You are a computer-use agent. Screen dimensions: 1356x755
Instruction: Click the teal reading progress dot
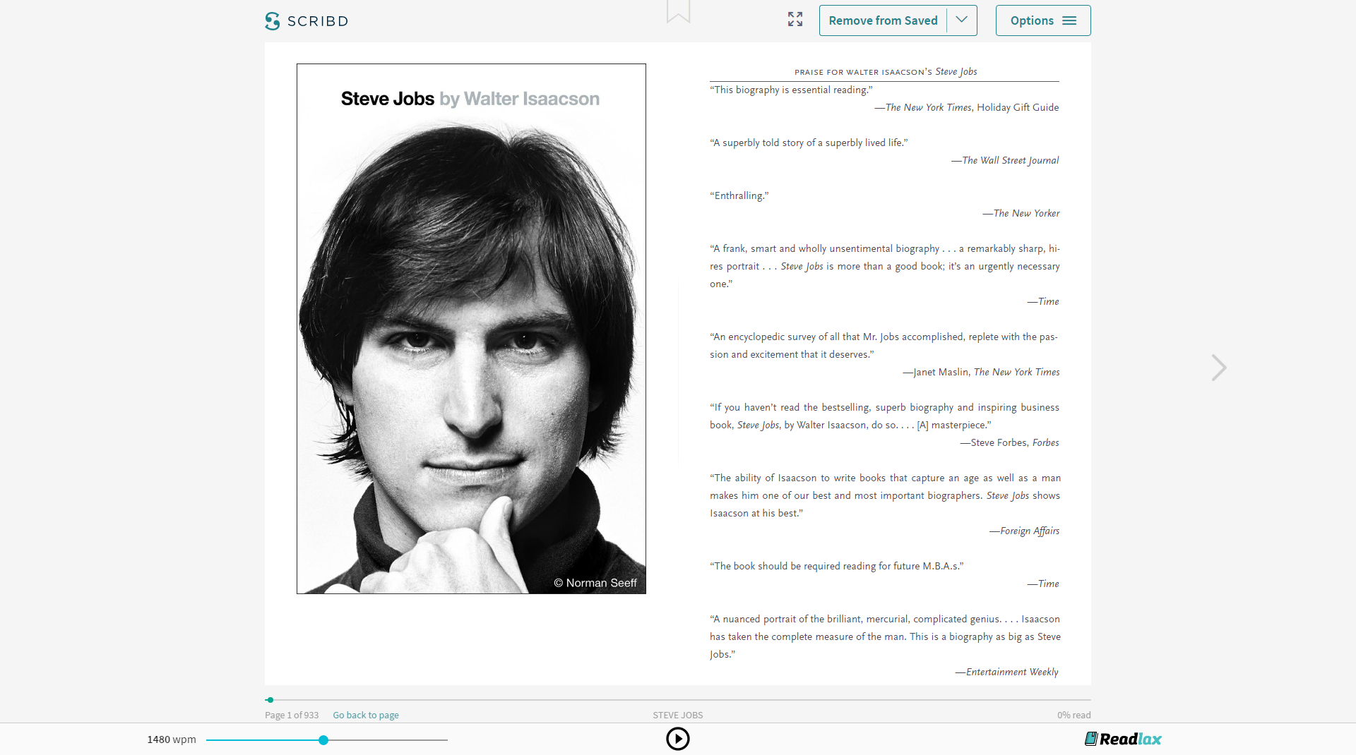(270, 700)
